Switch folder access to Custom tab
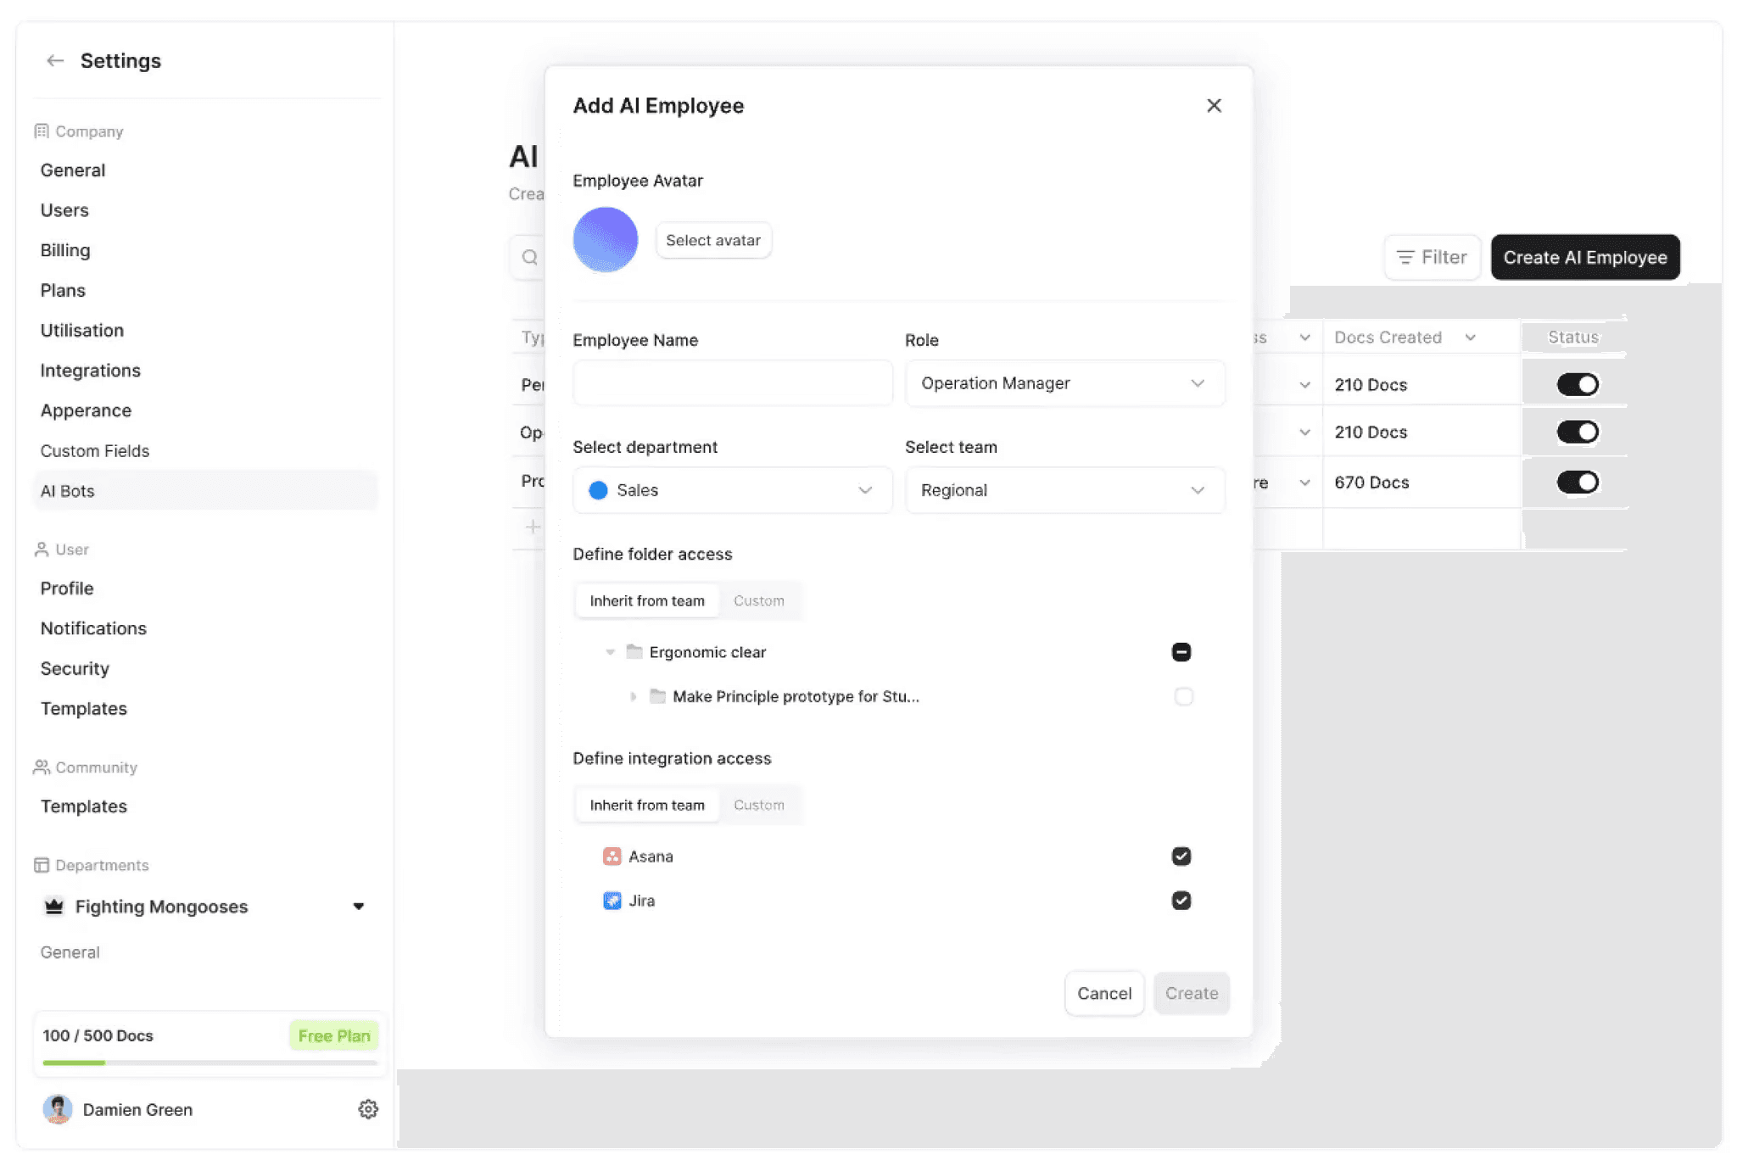1737x1166 pixels. [x=758, y=600]
